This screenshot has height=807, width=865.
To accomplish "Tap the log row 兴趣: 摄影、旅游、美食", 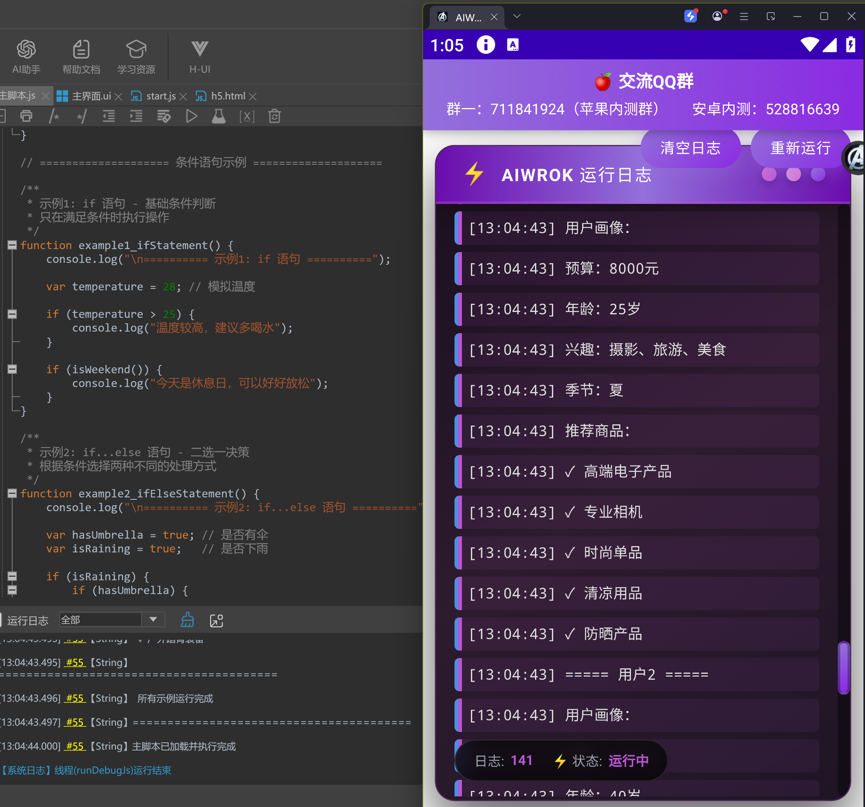I will pyautogui.click(x=636, y=350).
